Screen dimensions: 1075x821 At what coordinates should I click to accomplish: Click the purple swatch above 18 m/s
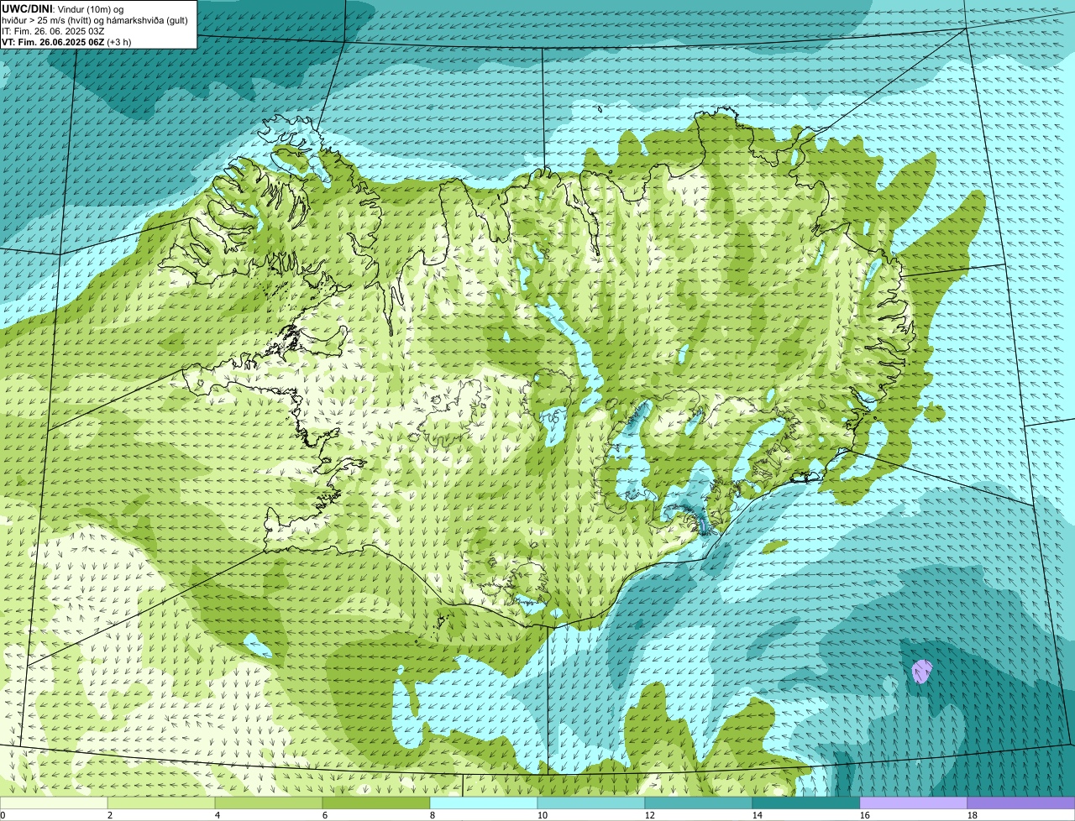pos(1021,803)
